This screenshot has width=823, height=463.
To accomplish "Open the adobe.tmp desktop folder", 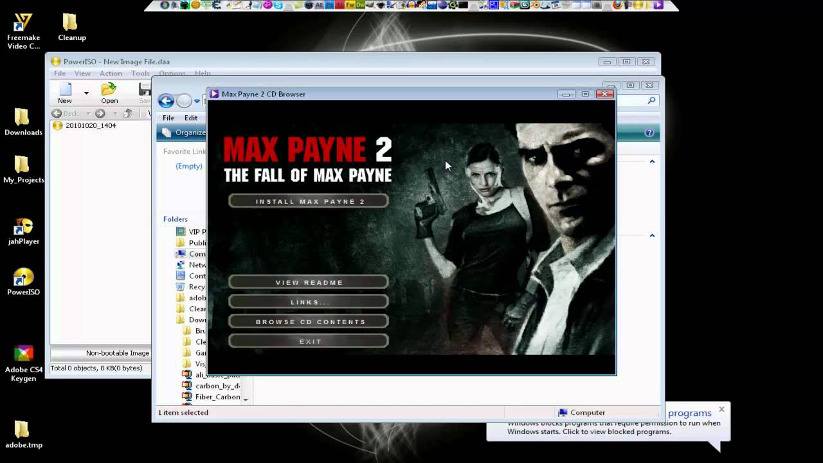I will pyautogui.click(x=23, y=434).
